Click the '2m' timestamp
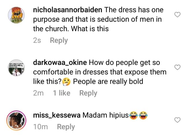Viewport: 189px width, 136px height. click(x=38, y=93)
